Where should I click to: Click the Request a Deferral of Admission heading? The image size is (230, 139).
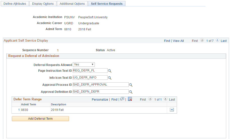(x=34, y=56)
